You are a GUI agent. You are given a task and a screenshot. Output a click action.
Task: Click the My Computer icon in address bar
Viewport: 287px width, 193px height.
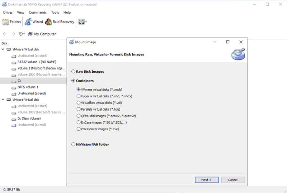point(30,34)
